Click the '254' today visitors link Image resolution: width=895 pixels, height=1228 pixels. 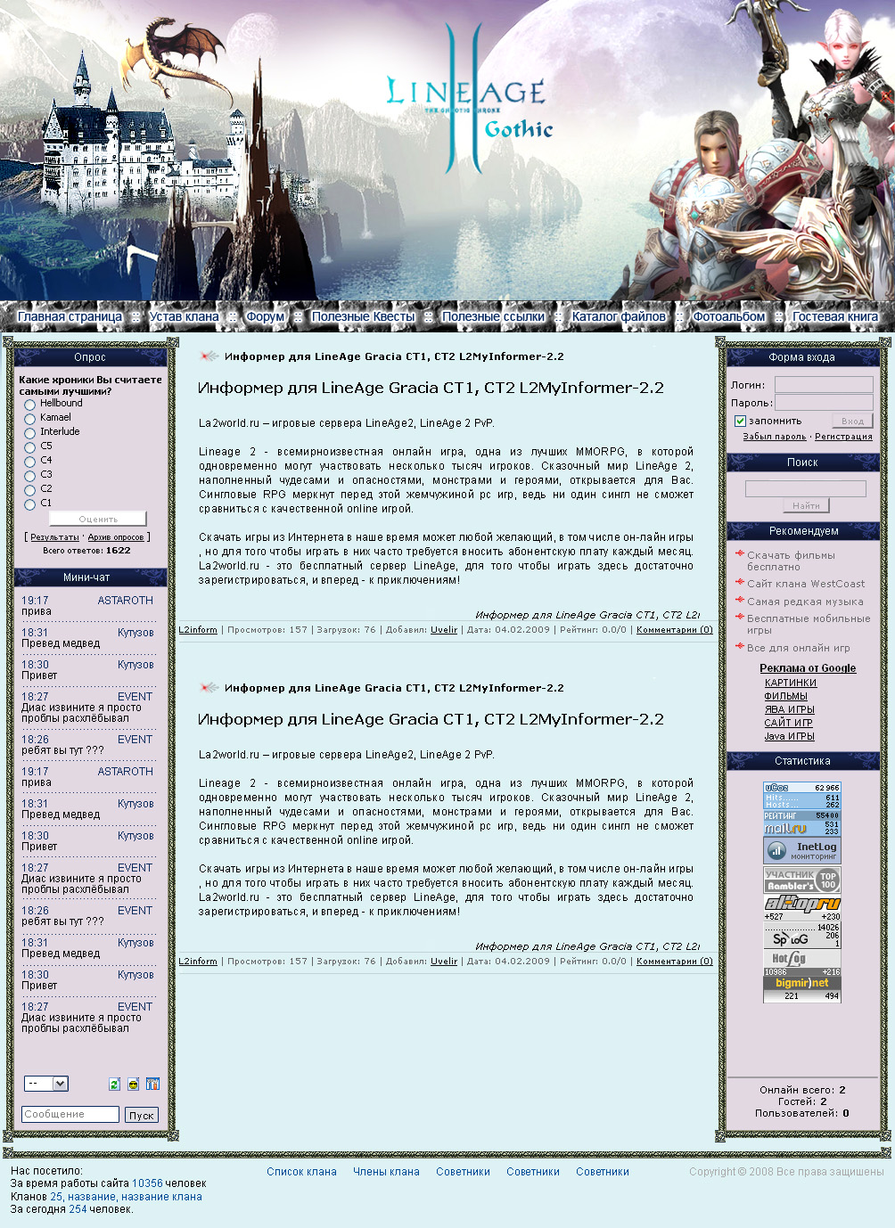point(78,1209)
